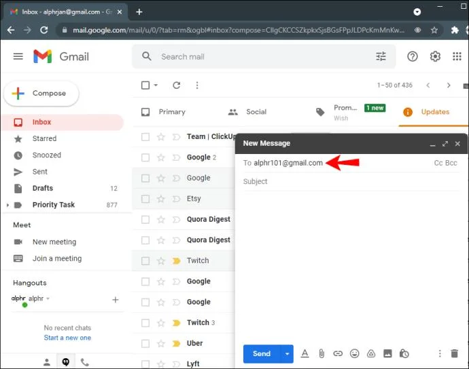Click the attach files paperclip icon
The width and height of the screenshot is (469, 369).
(322, 354)
